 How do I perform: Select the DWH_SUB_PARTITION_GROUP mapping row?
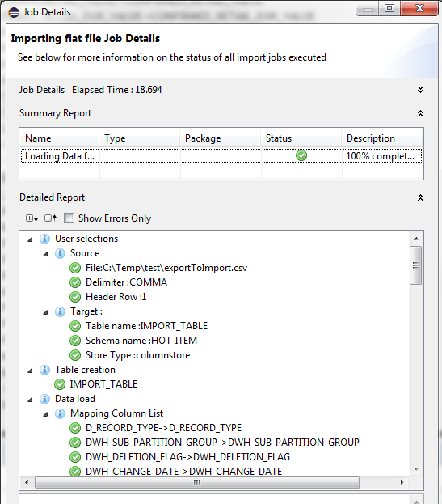coord(222,443)
